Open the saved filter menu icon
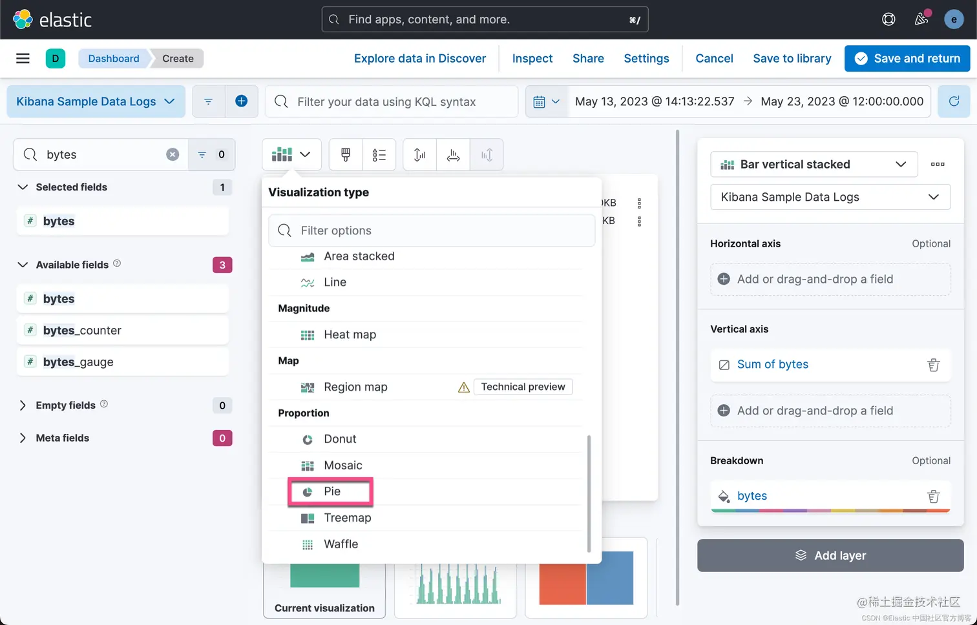The image size is (977, 625). pos(208,101)
